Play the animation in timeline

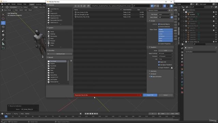(92, 114)
